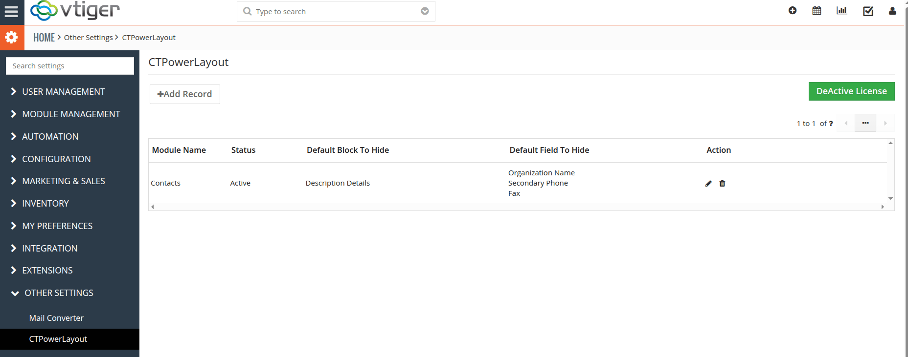
Task: Click the search magnifier icon
Action: click(x=247, y=11)
